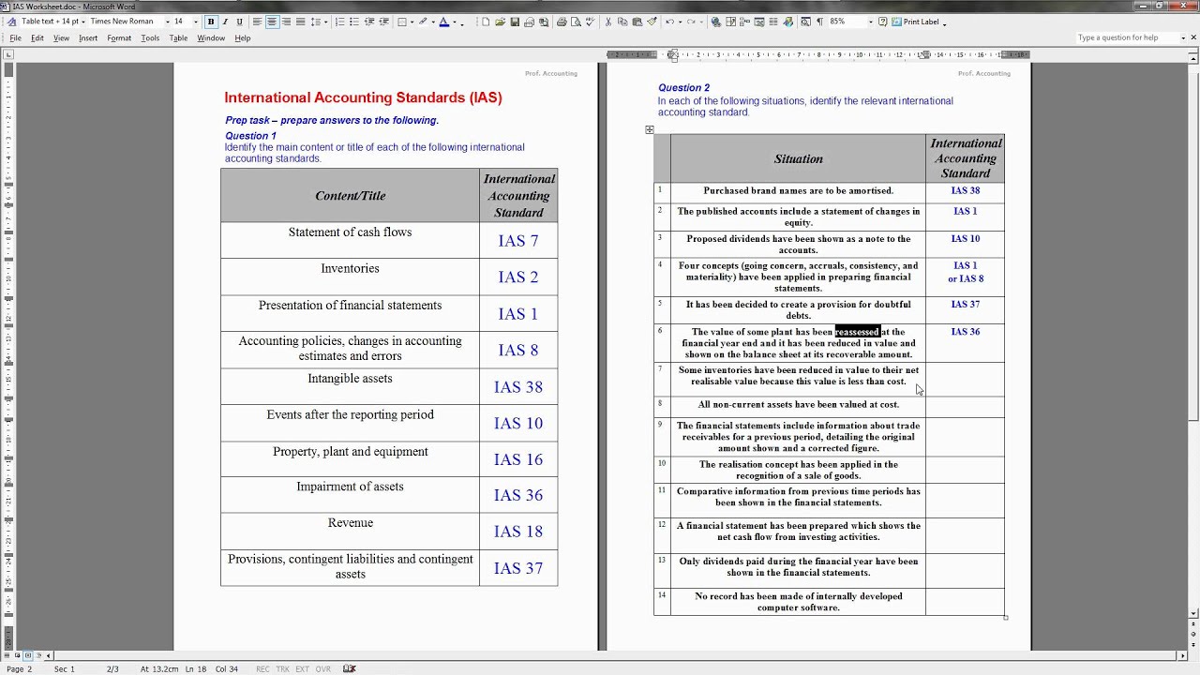
Task: Open the Table menu
Action: point(178,38)
